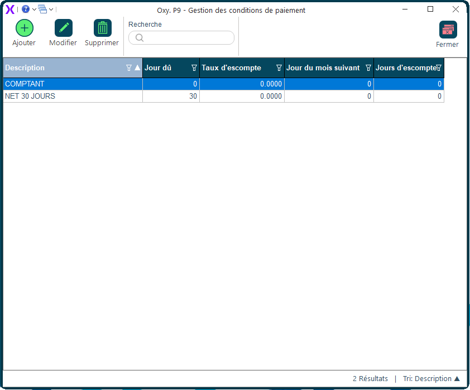This screenshot has height=390, width=470.
Task: Open the Taux d'escompte column filter
Action: [279, 68]
